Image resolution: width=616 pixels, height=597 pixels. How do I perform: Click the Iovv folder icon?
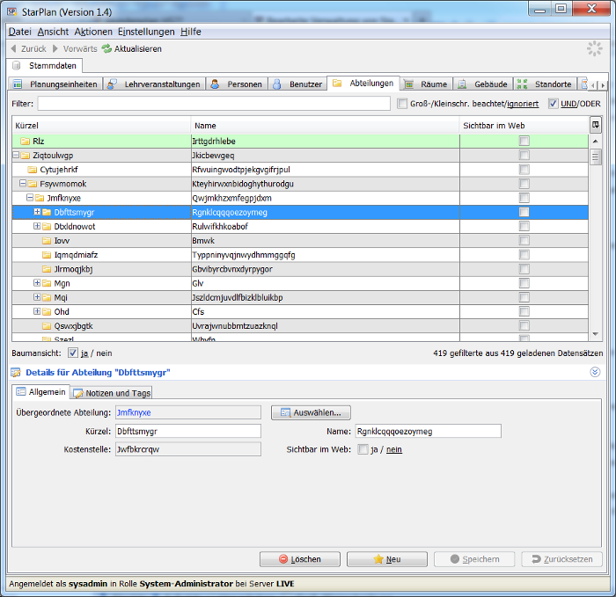click(47, 241)
